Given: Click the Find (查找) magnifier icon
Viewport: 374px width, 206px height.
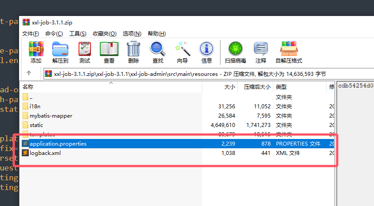Looking at the screenshot, I should pyautogui.click(x=157, y=52).
